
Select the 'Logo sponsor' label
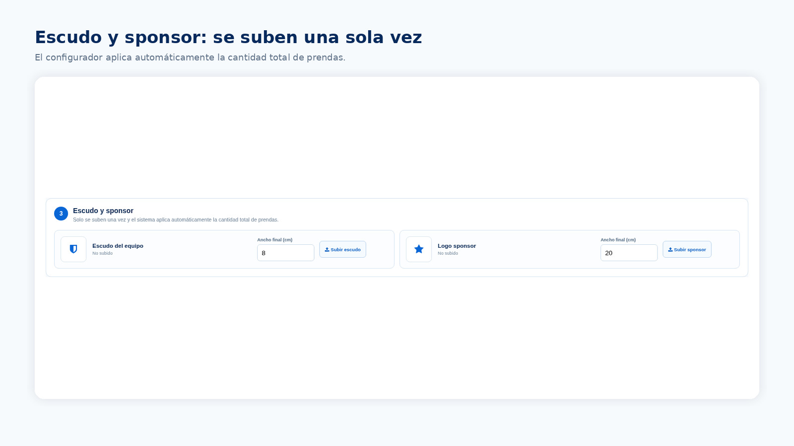click(457, 246)
